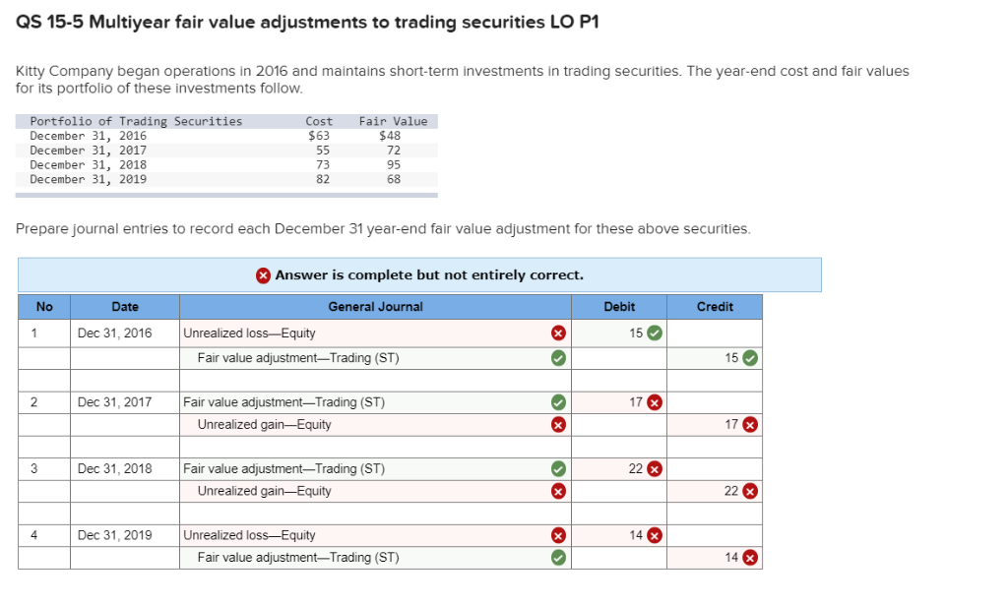This screenshot has width=1008, height=606.
Task: Click the '$48' fair value
Action: click(x=390, y=136)
